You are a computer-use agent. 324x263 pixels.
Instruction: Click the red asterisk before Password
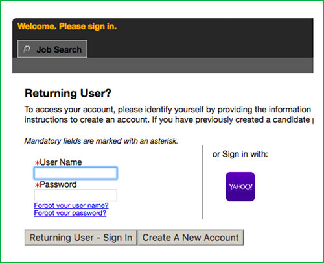(x=37, y=185)
